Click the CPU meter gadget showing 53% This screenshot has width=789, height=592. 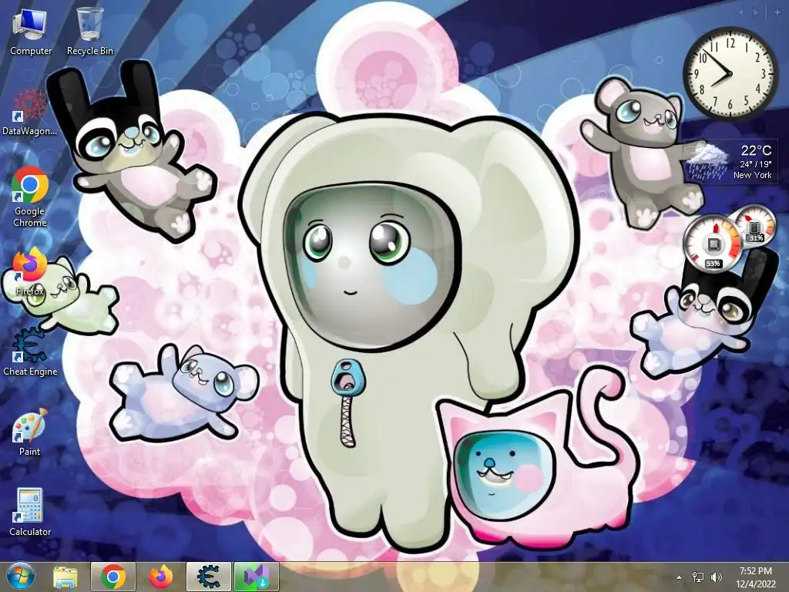tap(713, 244)
